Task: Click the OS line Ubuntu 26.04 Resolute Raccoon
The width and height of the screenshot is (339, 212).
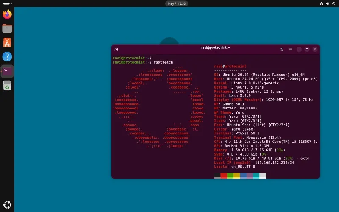Action: 259,75
